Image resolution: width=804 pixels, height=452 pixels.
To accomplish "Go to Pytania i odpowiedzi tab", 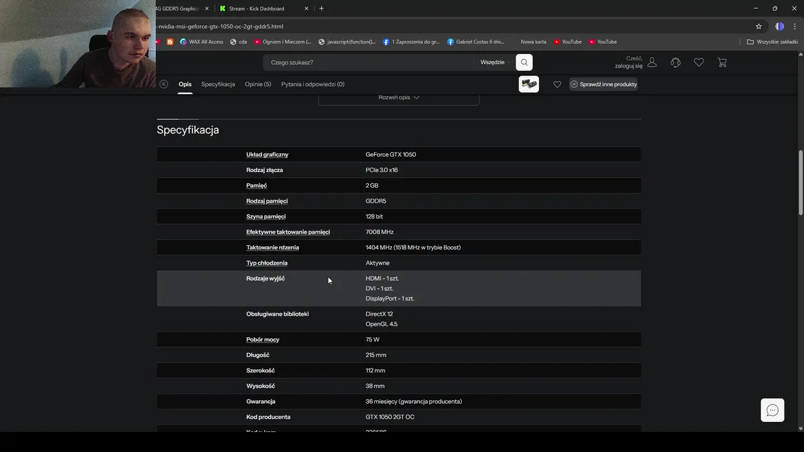I will (313, 84).
